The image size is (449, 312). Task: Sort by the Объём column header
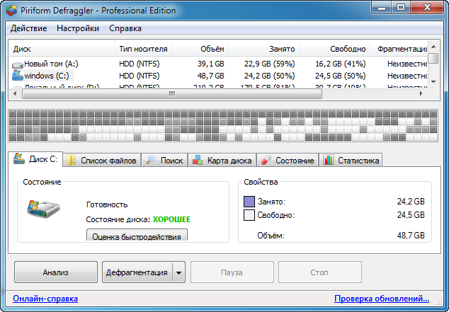coord(200,49)
